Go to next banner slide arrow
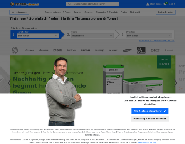The image size is (185, 144). (175, 83)
